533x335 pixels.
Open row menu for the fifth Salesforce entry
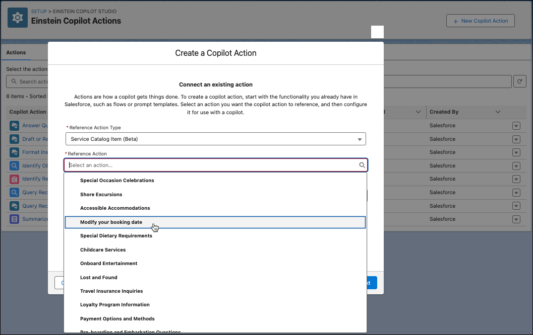pos(516,180)
